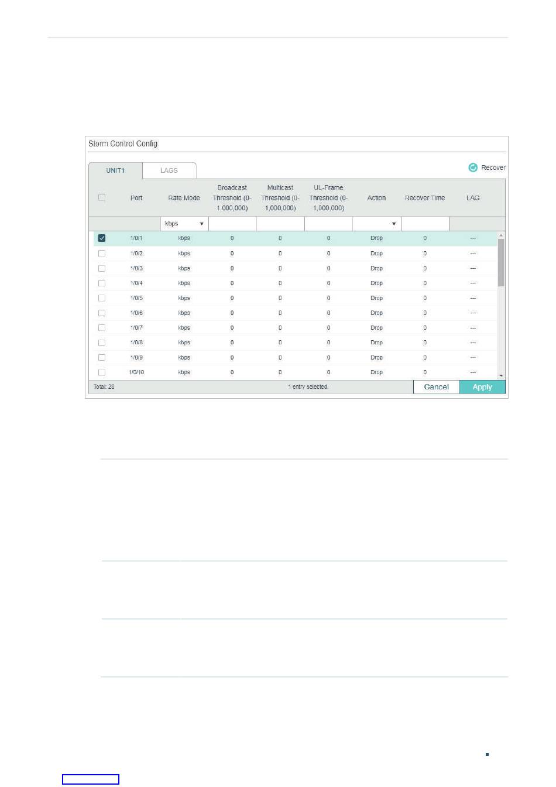Open the Action dropdown in the filter row
This screenshot has width=556, height=787.
pyautogui.click(x=376, y=224)
